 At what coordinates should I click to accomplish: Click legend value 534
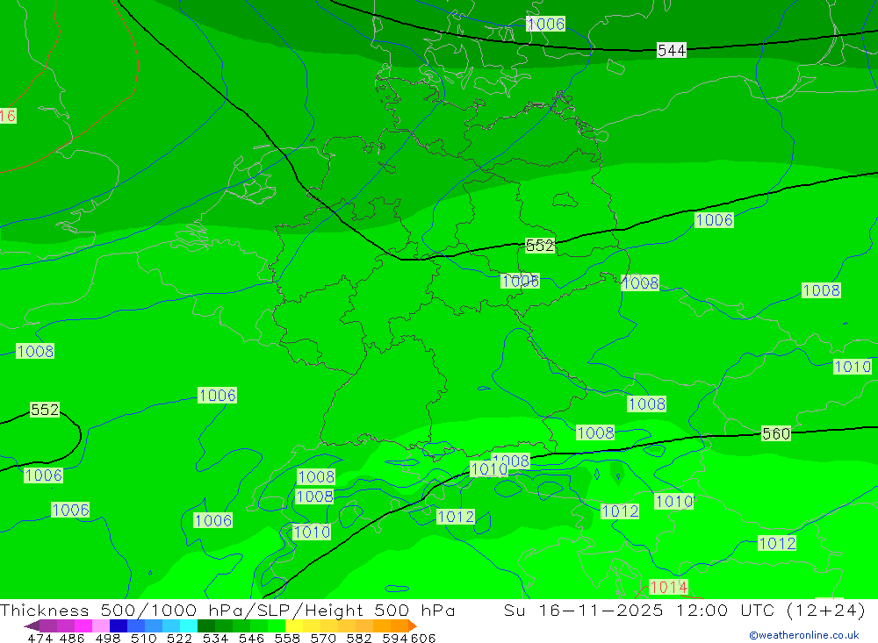click(x=216, y=638)
